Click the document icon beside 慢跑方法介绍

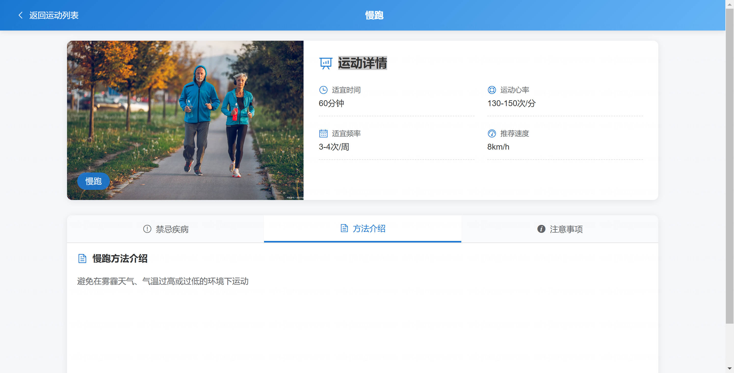coord(82,259)
